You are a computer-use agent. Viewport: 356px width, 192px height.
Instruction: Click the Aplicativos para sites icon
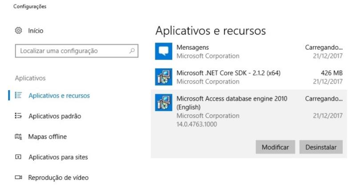pos(19,157)
